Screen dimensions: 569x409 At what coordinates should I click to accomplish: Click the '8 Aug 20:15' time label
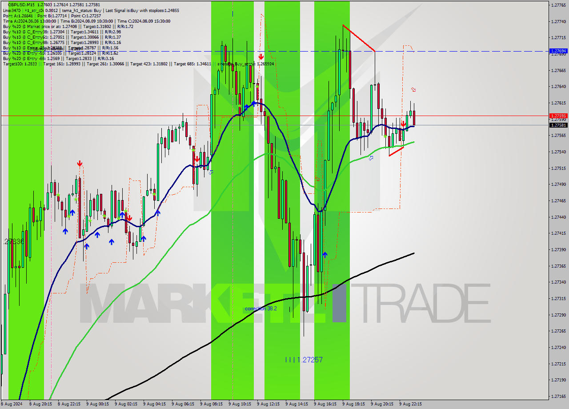[40, 404]
